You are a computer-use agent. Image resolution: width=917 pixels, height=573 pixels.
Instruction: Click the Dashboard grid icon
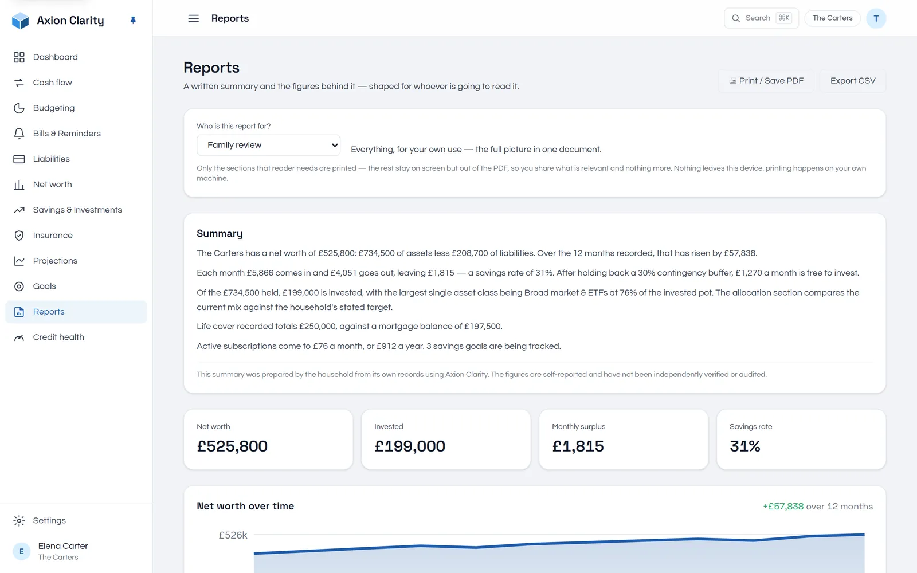[x=19, y=57]
